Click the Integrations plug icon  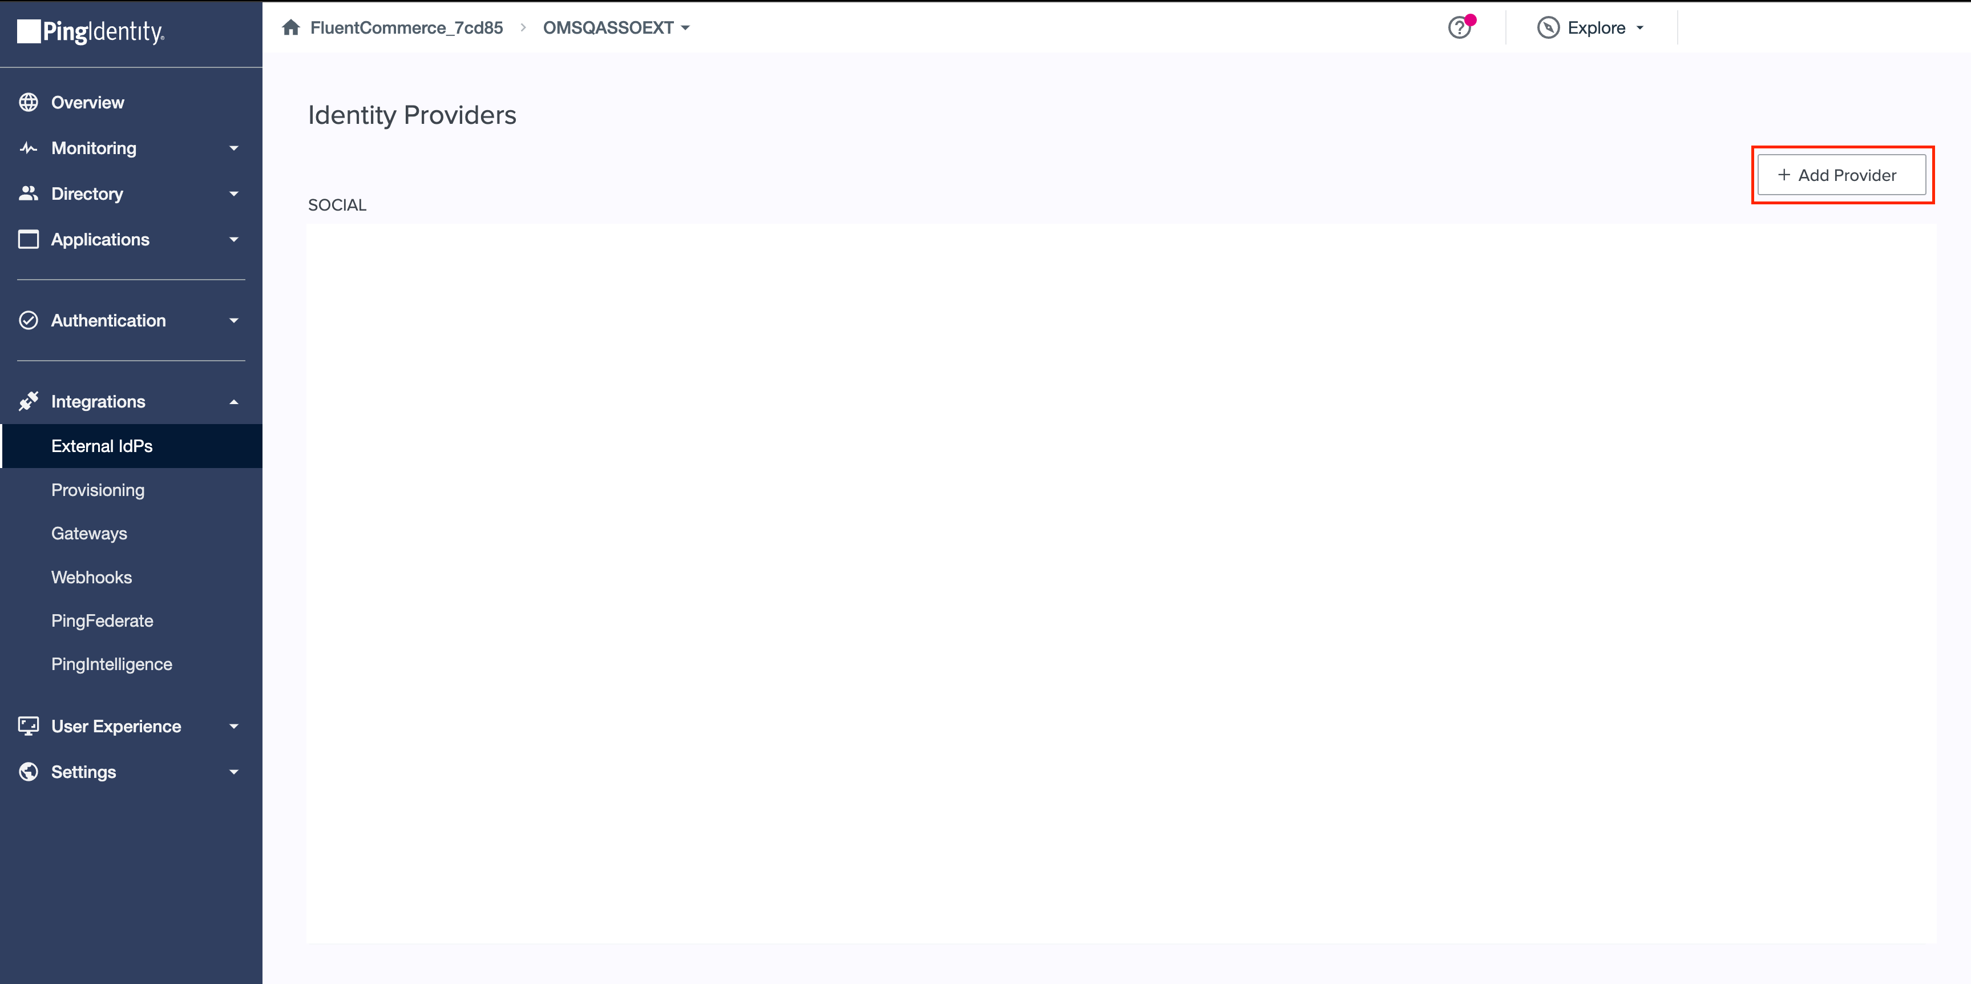(29, 401)
